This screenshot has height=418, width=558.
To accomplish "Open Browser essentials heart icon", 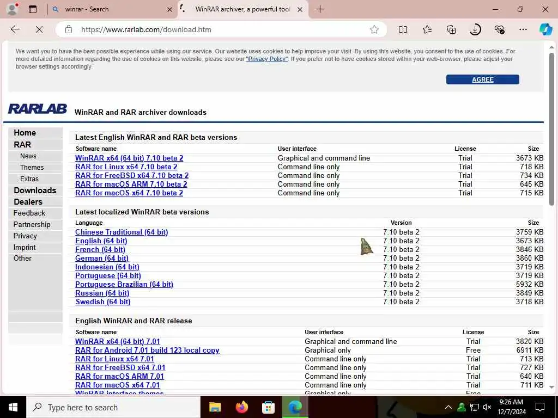I will [499, 29].
